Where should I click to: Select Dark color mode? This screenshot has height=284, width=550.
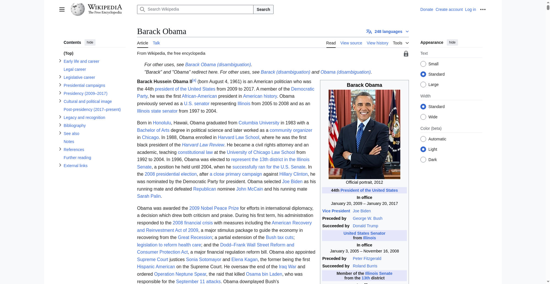pos(423,160)
